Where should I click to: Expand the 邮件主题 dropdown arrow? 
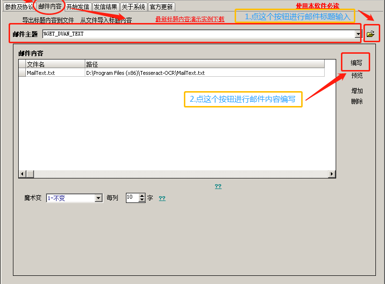[358, 34]
